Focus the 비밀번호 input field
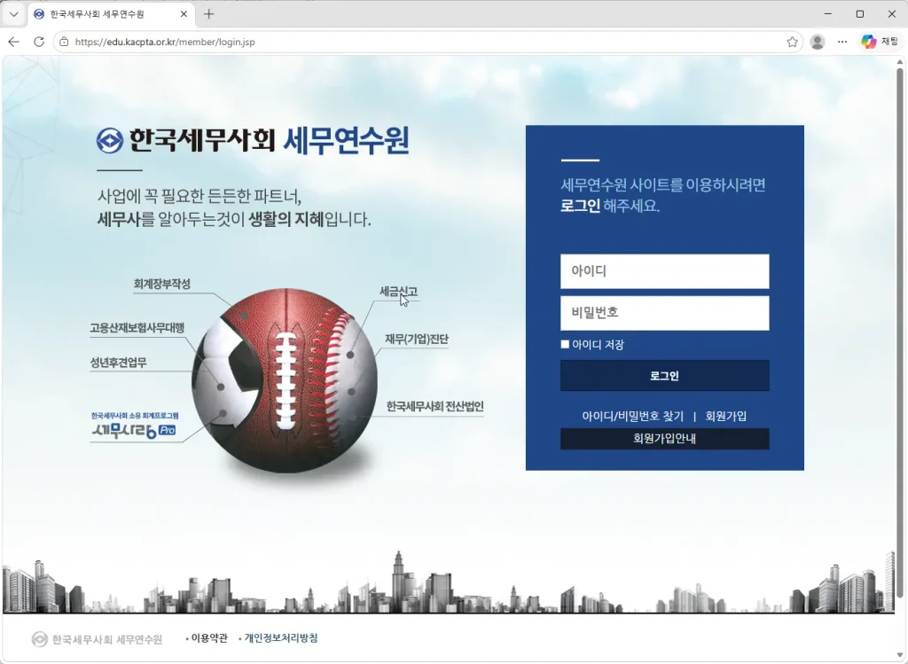 coord(664,313)
